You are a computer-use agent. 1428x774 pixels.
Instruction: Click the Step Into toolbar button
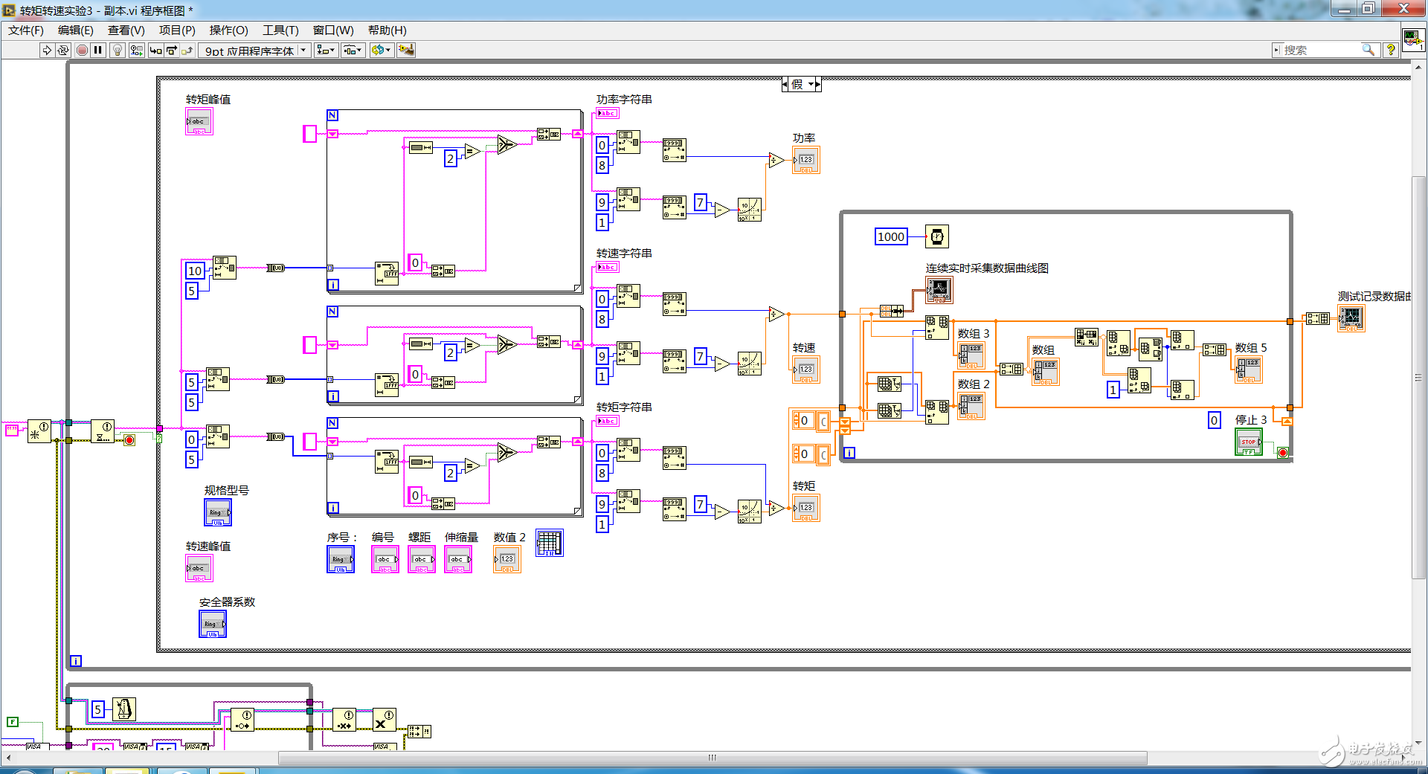coord(155,51)
